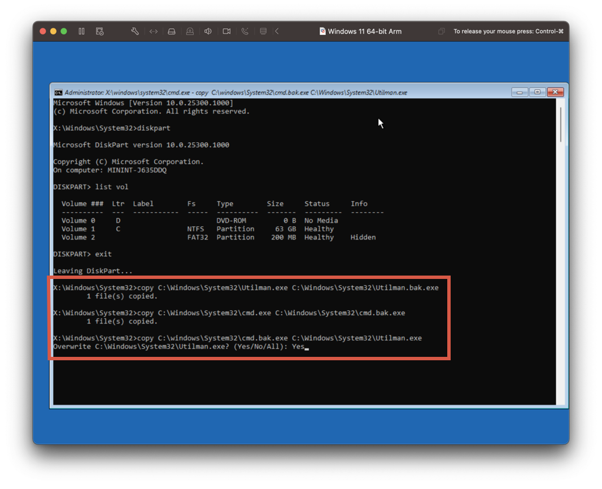The width and height of the screenshot is (602, 489).
Task: Collapse device icons with the chevron arrow
Action: coord(277,32)
